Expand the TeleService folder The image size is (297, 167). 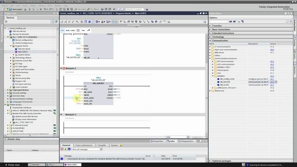coord(210,91)
